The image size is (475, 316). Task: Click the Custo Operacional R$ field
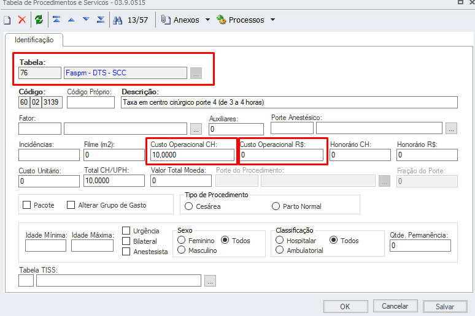[282, 155]
